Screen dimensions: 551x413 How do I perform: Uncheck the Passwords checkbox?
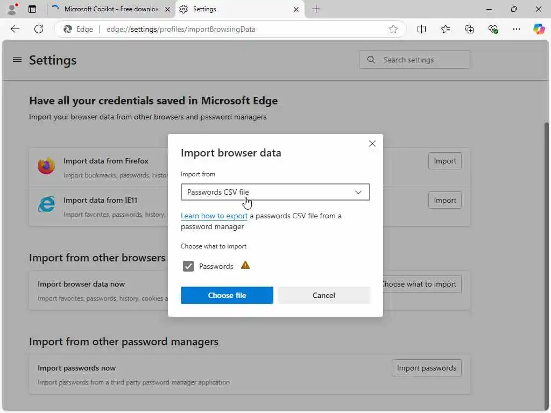(188, 266)
